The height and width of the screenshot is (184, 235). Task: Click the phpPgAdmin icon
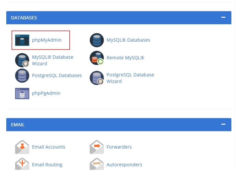22,93
